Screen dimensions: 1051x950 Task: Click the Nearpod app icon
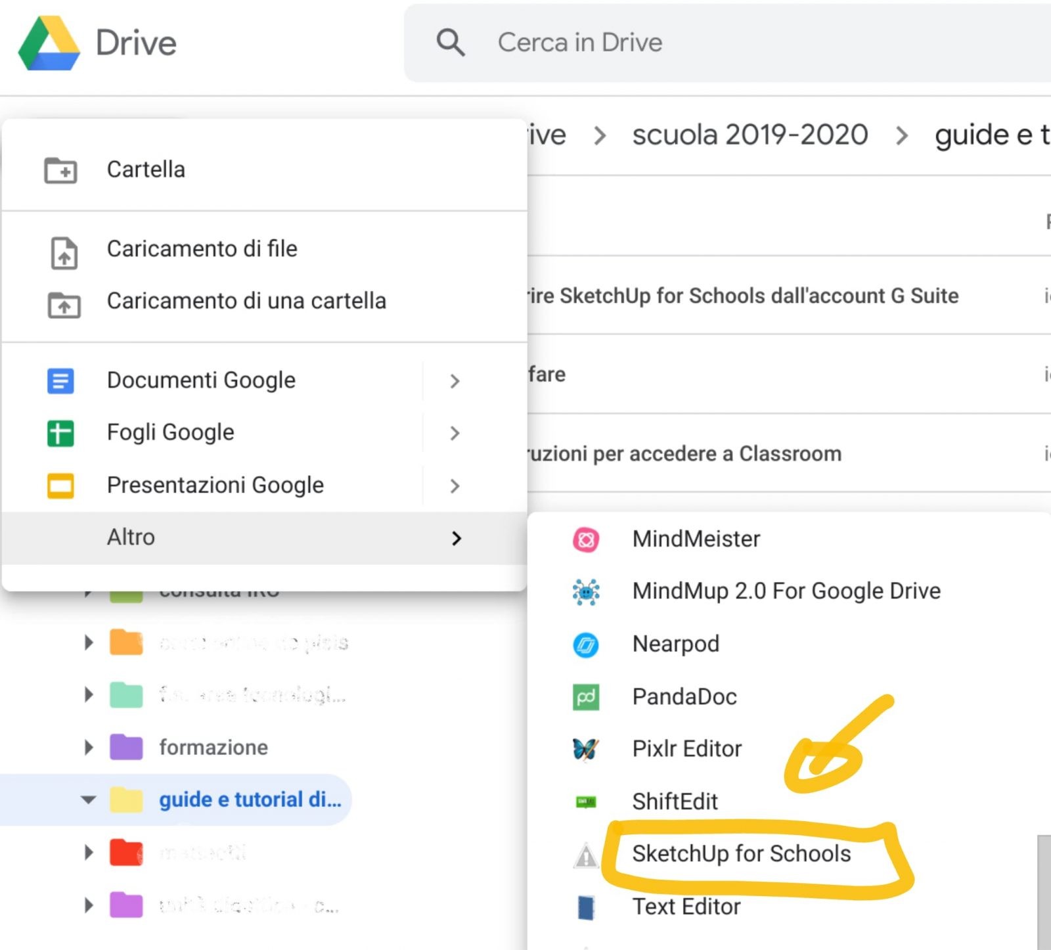coord(585,645)
